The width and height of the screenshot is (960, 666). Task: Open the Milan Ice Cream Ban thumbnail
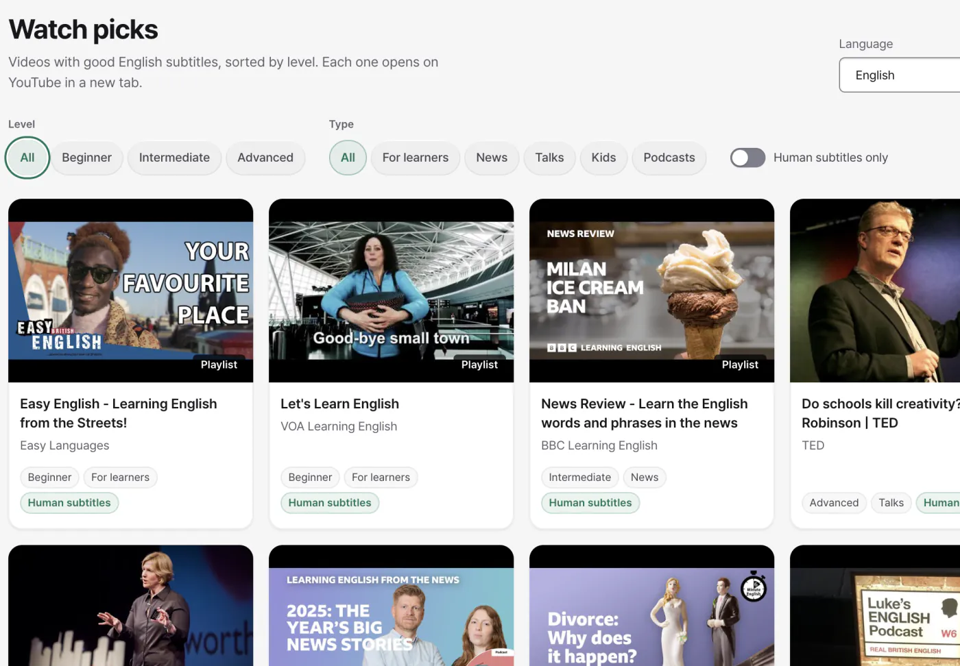(651, 291)
